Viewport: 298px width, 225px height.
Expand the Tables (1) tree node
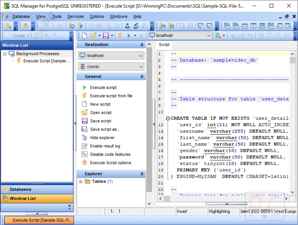81,181
